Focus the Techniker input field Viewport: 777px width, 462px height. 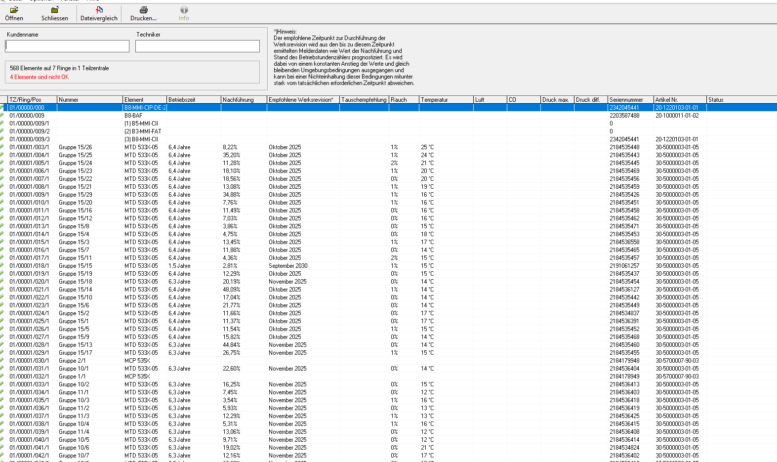coord(198,46)
